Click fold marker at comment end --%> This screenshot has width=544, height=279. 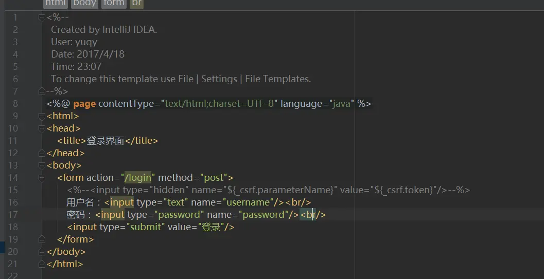[42, 91]
